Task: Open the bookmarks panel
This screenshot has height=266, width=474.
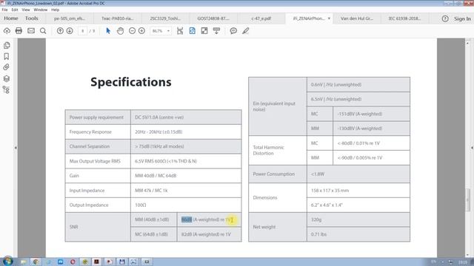Action: coord(7,56)
